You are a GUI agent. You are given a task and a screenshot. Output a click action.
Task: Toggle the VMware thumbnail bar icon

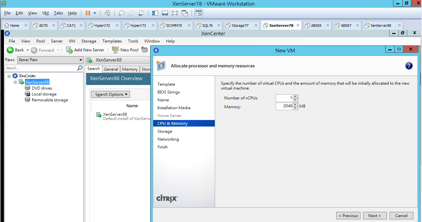point(165,13)
